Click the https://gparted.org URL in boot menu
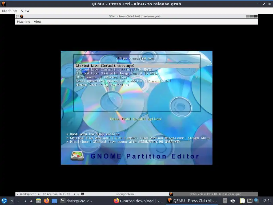Viewport: 273px width, 205px height. 135,58
